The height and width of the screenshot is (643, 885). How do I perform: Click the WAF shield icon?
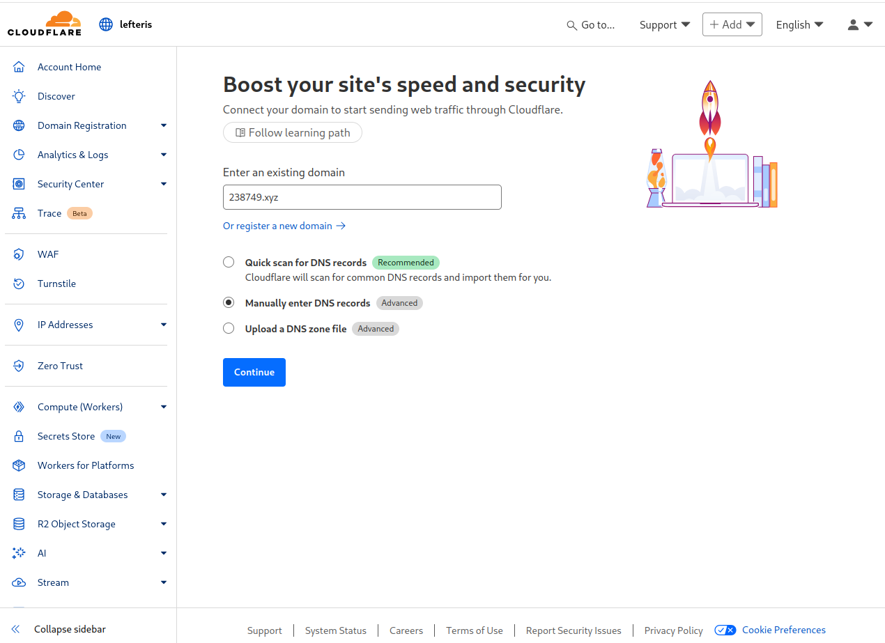19,254
